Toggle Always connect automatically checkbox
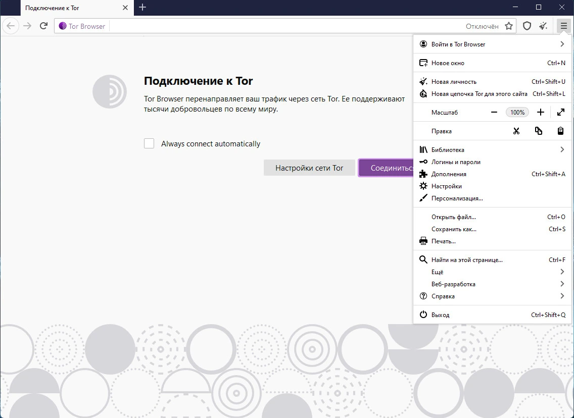 [149, 143]
